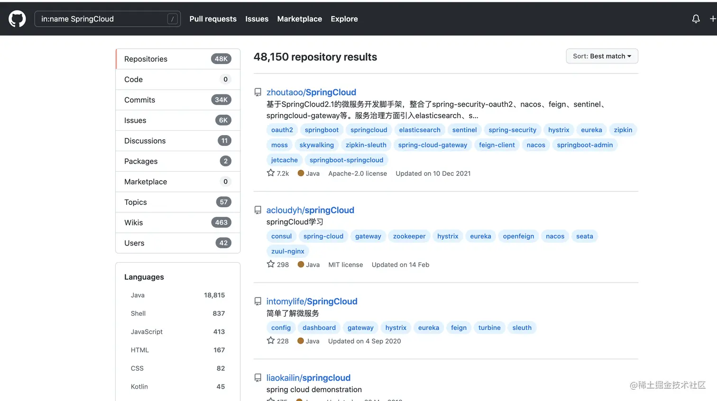
Task: Open the intomylife/SpringCloud repository link
Action: tap(312, 301)
